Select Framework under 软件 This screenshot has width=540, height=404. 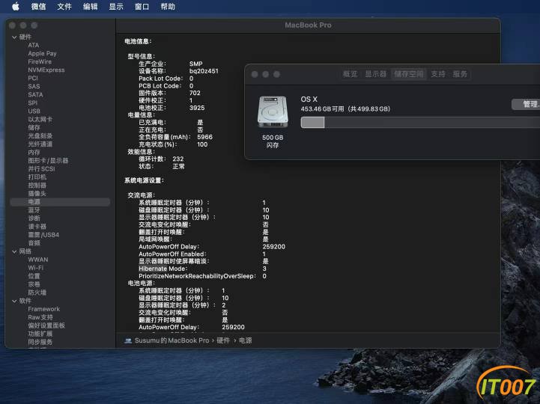[x=43, y=310]
